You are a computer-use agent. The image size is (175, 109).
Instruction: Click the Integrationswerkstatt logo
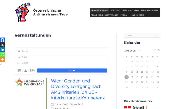click(x=30, y=82)
